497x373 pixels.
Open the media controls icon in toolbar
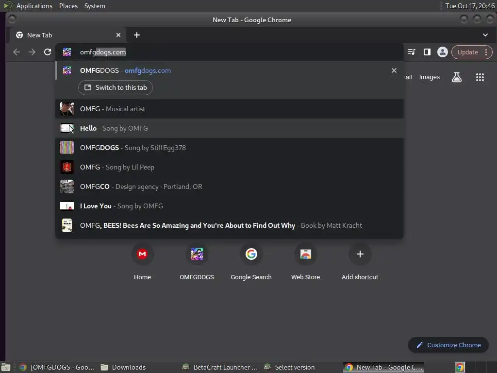(412, 52)
